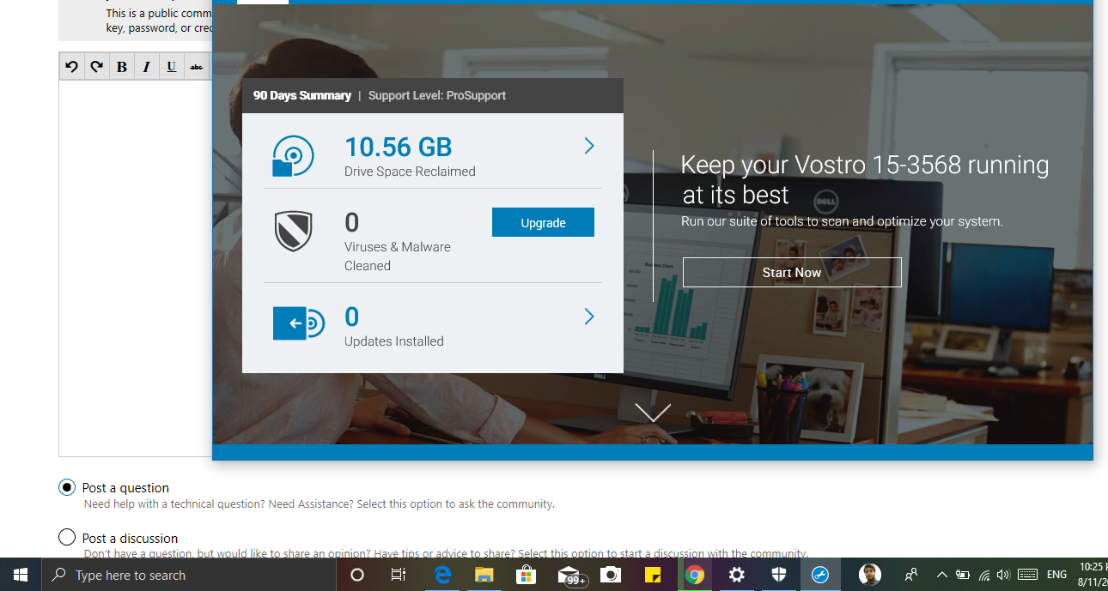The width and height of the screenshot is (1108, 591).
Task: Click the down chevron below the banner
Action: coord(653,413)
